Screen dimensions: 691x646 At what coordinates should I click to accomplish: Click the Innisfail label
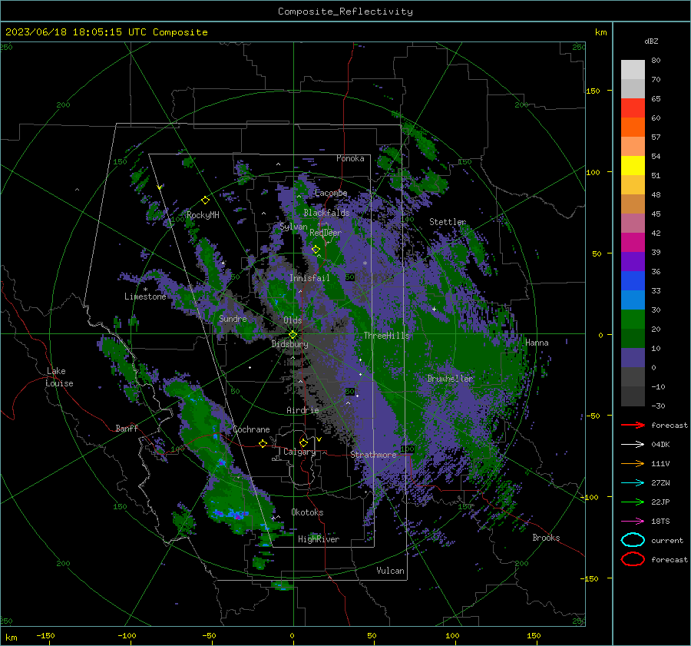coord(309,278)
